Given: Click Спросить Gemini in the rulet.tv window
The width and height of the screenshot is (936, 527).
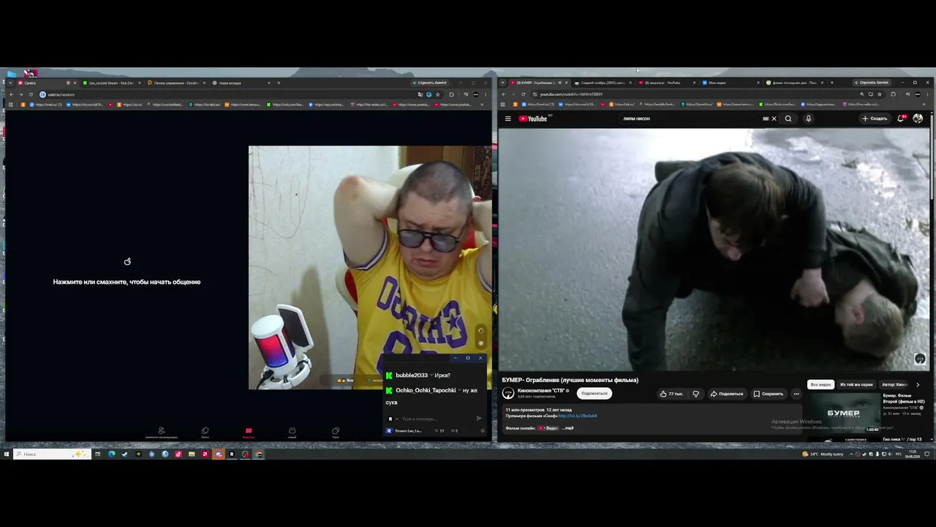Looking at the screenshot, I should [x=430, y=83].
